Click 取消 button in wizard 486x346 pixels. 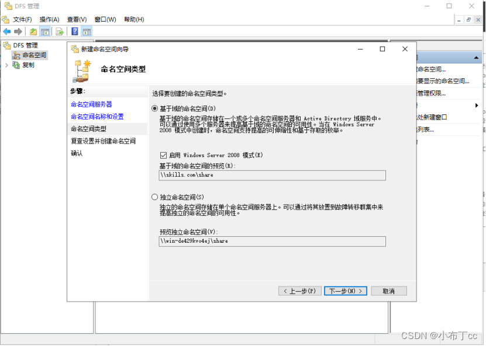[389, 291]
